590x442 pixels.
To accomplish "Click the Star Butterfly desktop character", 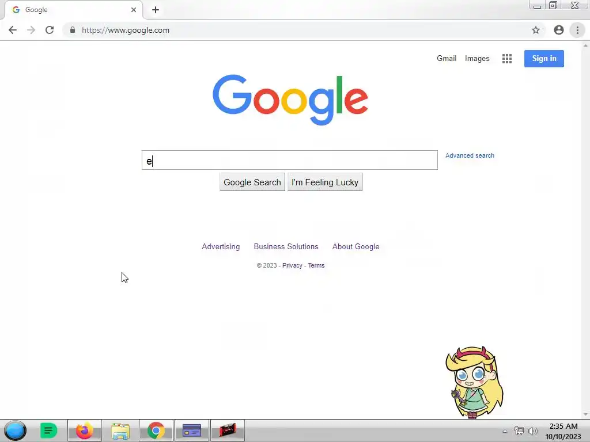I will click(x=474, y=382).
